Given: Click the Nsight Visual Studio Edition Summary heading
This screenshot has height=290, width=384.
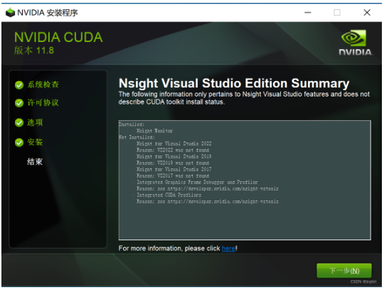Looking at the screenshot, I should tap(234, 83).
